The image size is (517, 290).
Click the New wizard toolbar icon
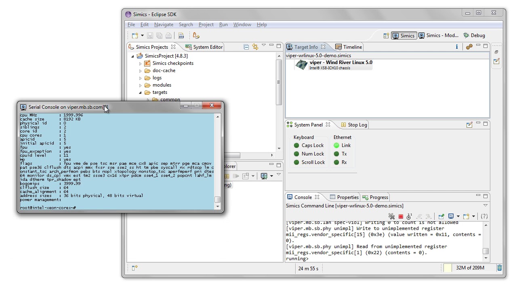click(x=135, y=35)
